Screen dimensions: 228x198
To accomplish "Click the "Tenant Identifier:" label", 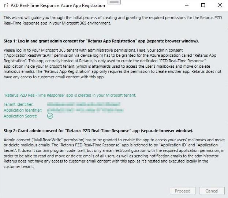I will [x=17, y=105].
